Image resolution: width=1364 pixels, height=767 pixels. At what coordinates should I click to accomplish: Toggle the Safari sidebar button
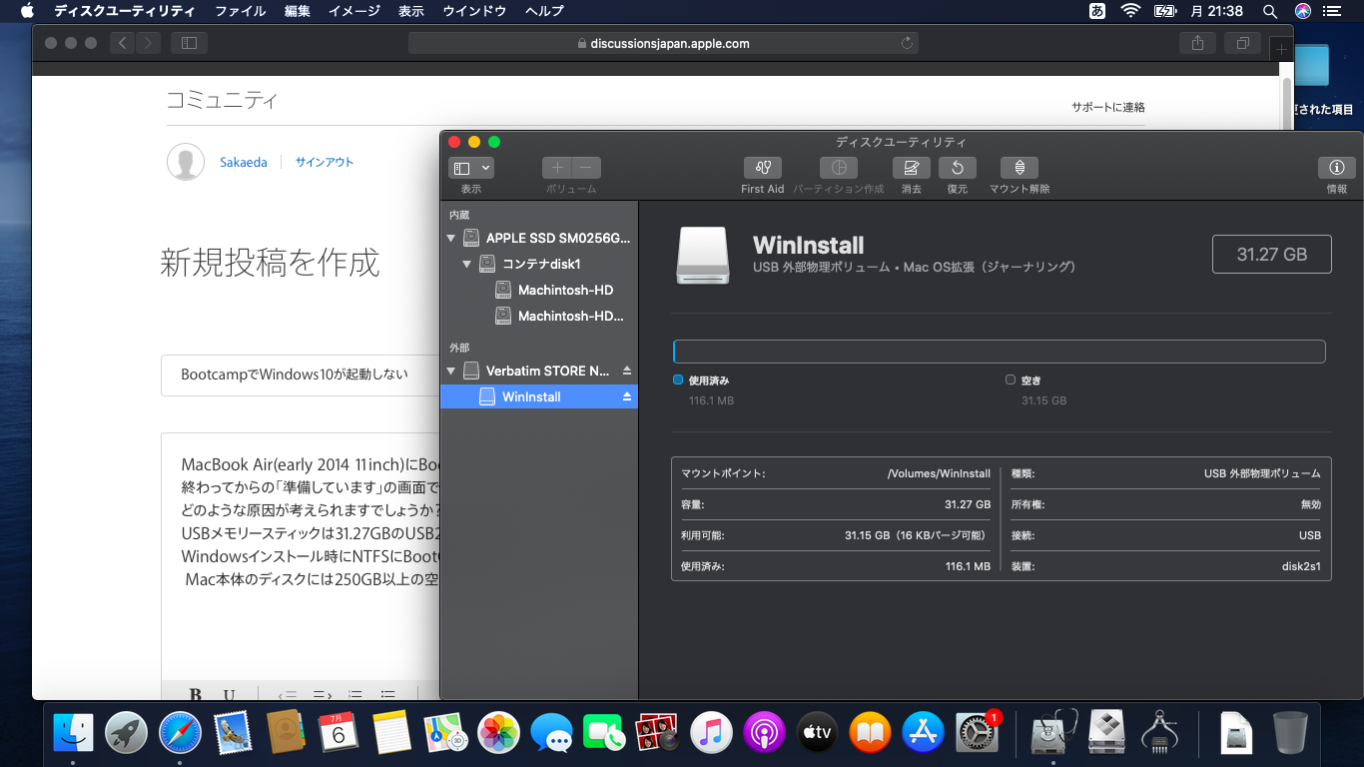pyautogui.click(x=189, y=43)
